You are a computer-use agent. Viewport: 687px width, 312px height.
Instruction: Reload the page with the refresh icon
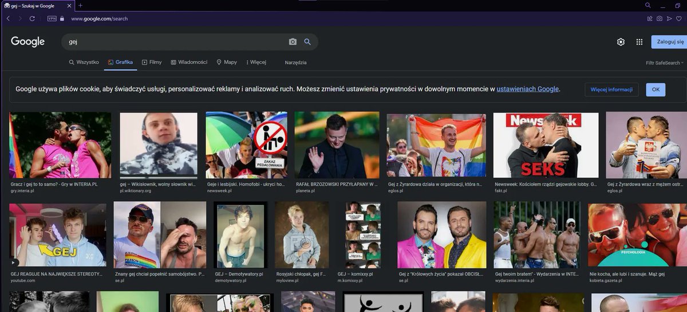tap(32, 18)
